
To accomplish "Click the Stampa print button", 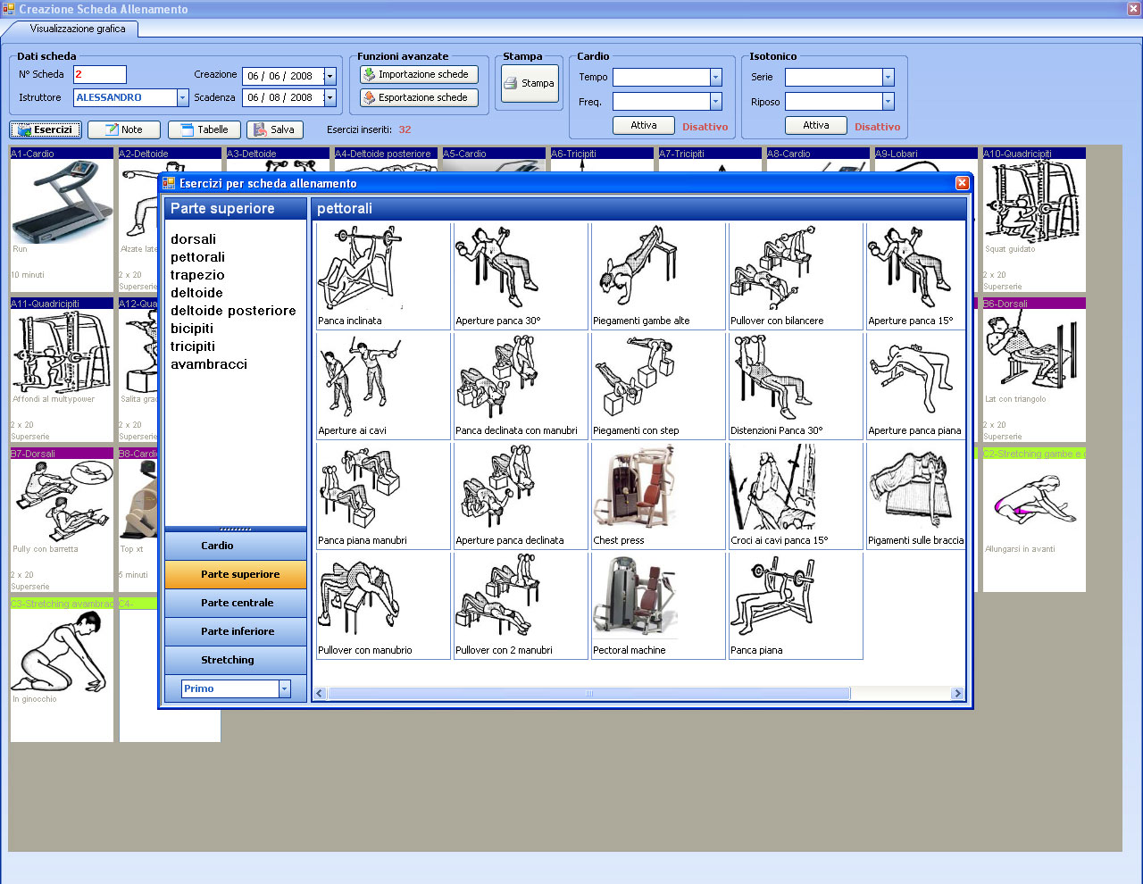I will pos(530,83).
